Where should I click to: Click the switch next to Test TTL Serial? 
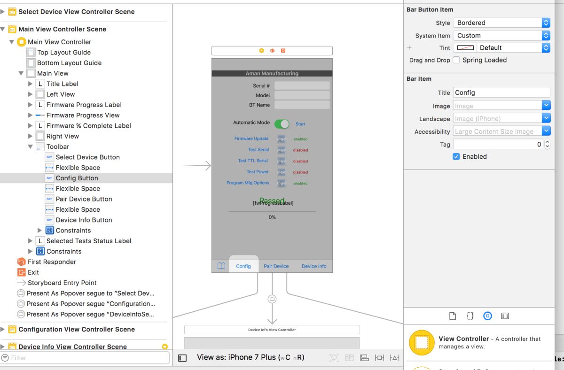click(282, 161)
